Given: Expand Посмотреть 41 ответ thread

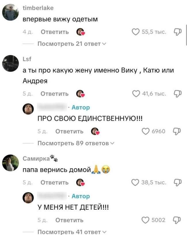Looking at the screenshot, I should [x=72, y=232].
